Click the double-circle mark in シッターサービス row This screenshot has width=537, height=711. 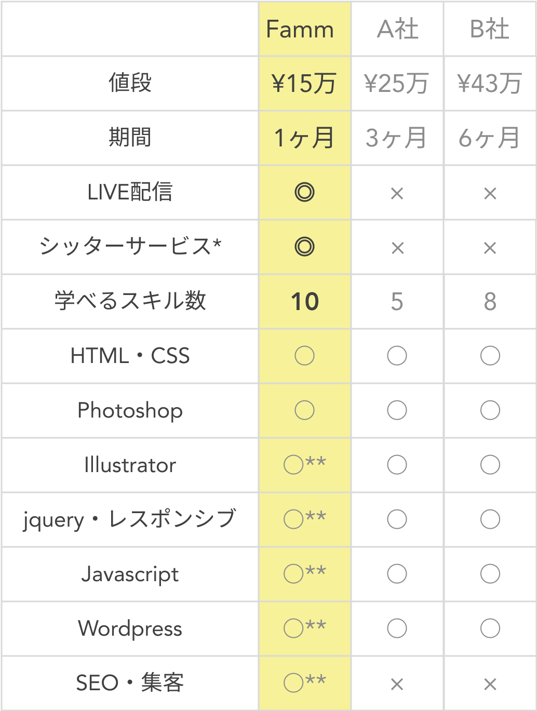(x=304, y=247)
